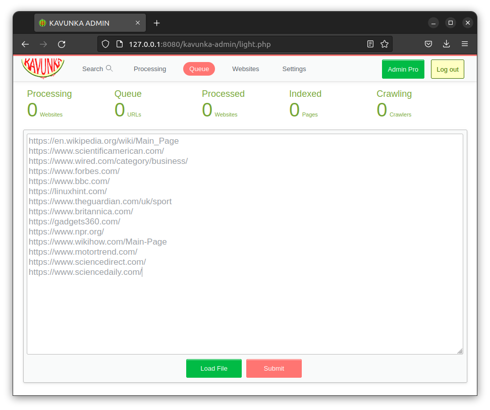Bookmark this page with star icon
This screenshot has height=410, width=490.
(x=385, y=44)
